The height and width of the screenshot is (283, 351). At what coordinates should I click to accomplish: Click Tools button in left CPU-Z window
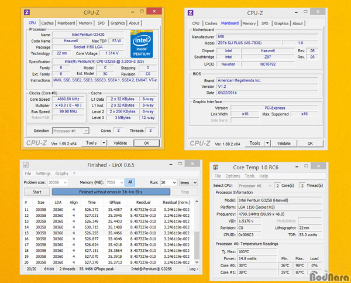tap(91, 143)
